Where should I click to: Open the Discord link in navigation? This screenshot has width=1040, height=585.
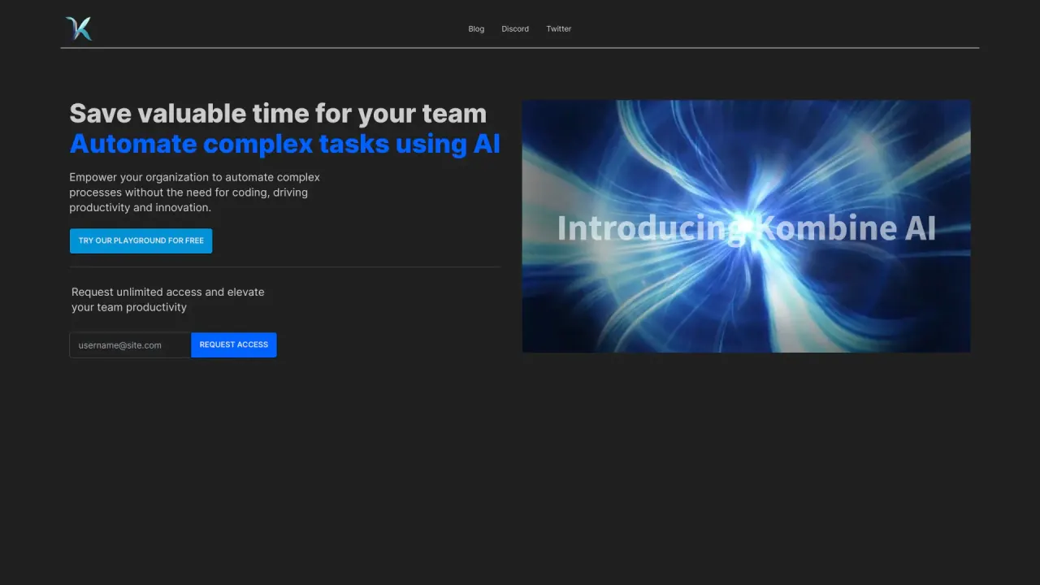pyautogui.click(x=515, y=28)
